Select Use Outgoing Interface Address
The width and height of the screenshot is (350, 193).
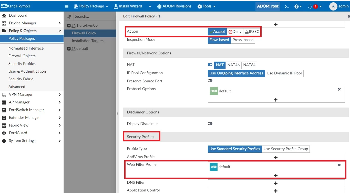click(236, 73)
